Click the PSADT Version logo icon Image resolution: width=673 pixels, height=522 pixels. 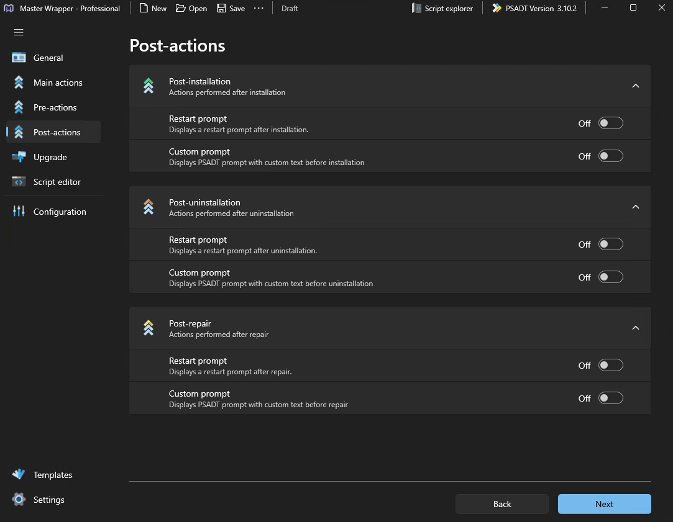pos(497,8)
